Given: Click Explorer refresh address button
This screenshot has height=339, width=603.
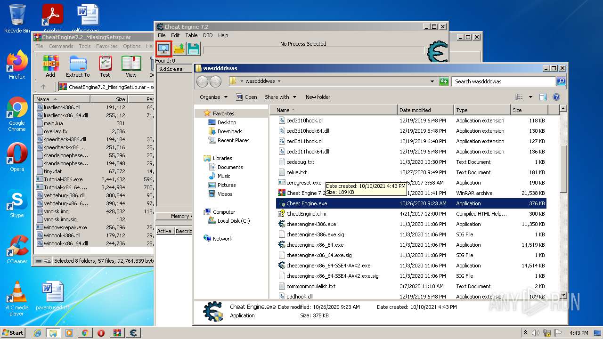Looking at the screenshot, I should coord(443,81).
